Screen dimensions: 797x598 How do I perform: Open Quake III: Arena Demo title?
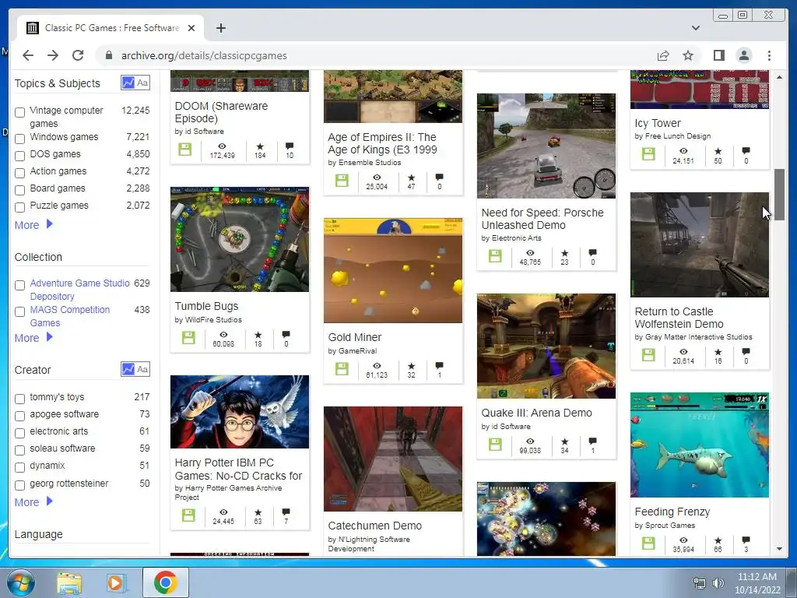pos(537,413)
